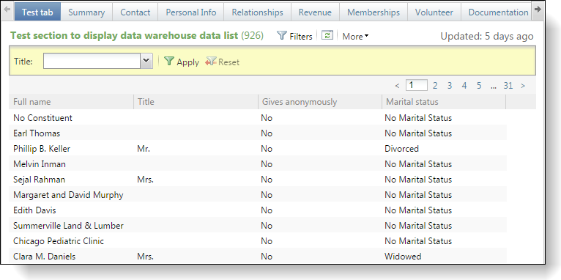Open the Relationships tab

[x=257, y=12]
